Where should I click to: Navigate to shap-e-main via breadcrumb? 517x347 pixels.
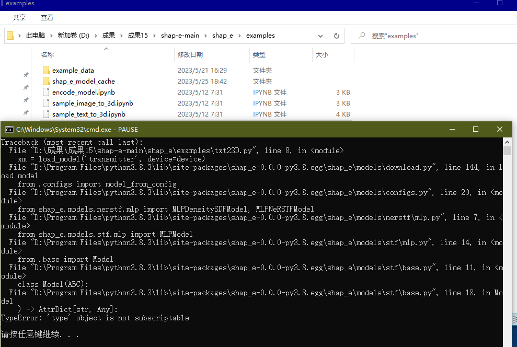(180, 36)
